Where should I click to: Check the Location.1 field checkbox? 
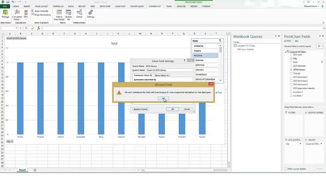pos(291,92)
